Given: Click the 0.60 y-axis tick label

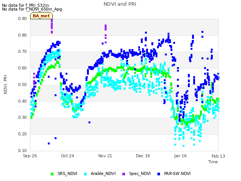Looking at the screenshot, I should click(23, 68).
